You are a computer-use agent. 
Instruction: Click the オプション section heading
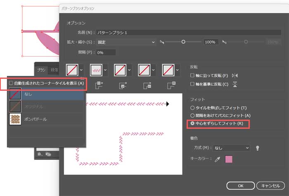76,23
